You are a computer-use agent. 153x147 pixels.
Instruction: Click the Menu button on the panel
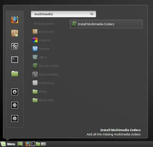8,144
